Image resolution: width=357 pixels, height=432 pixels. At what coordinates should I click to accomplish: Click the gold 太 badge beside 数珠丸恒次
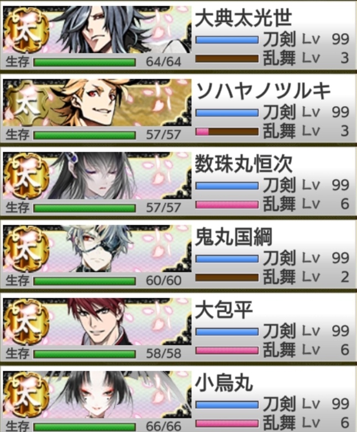coord(27,176)
